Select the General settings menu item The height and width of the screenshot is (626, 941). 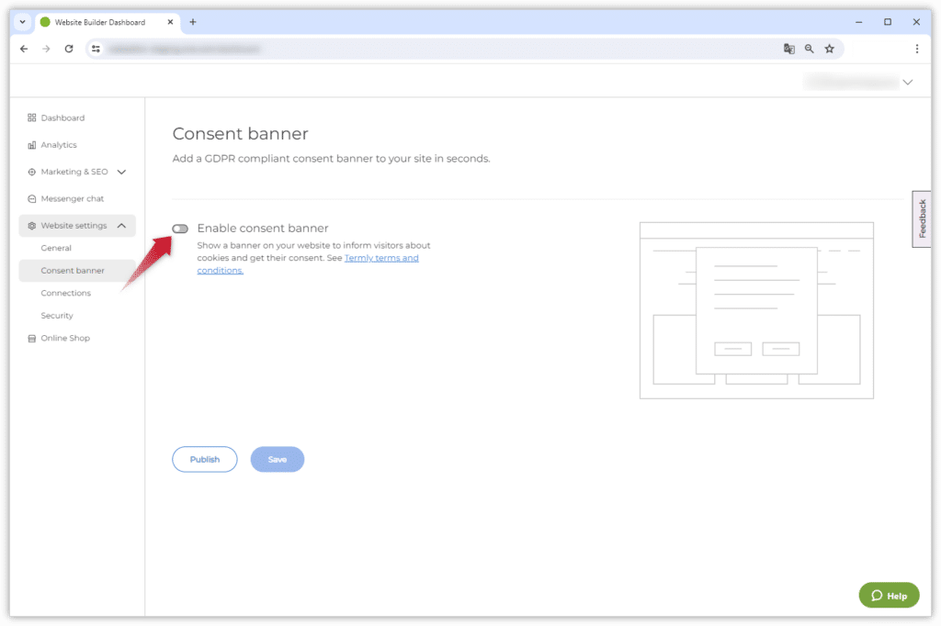coord(56,248)
